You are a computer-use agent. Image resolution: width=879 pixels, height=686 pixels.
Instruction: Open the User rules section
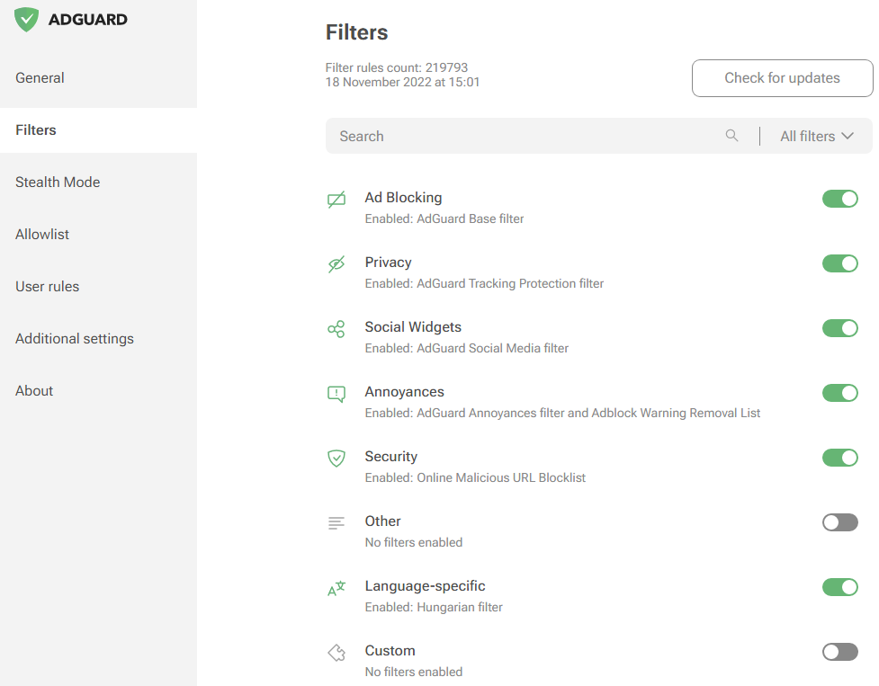point(47,287)
